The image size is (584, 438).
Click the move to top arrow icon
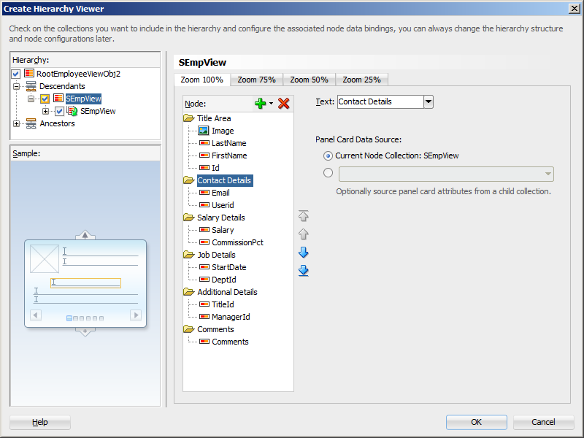tap(304, 215)
